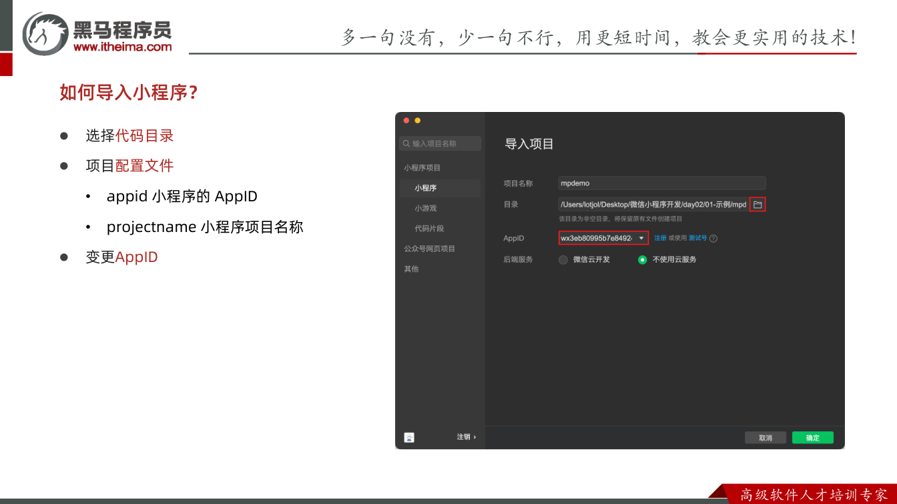Screen dimensions: 897x504
Task: Click the 后端服务 label
Action: pyautogui.click(x=518, y=259)
